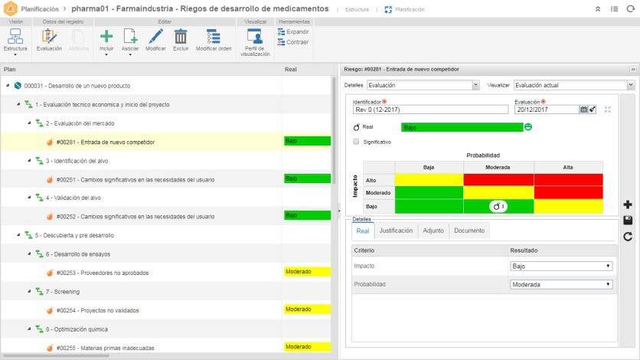Open Perfil de visualización
This screenshot has height=360, width=640.
(x=255, y=39)
